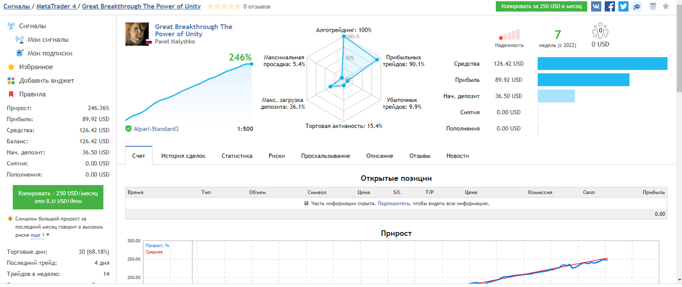Click the 246% growth figure
This screenshot has height=287, width=682.
(239, 57)
